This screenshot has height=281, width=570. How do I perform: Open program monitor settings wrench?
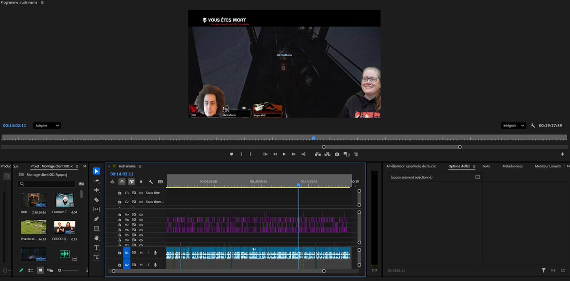tap(533, 126)
